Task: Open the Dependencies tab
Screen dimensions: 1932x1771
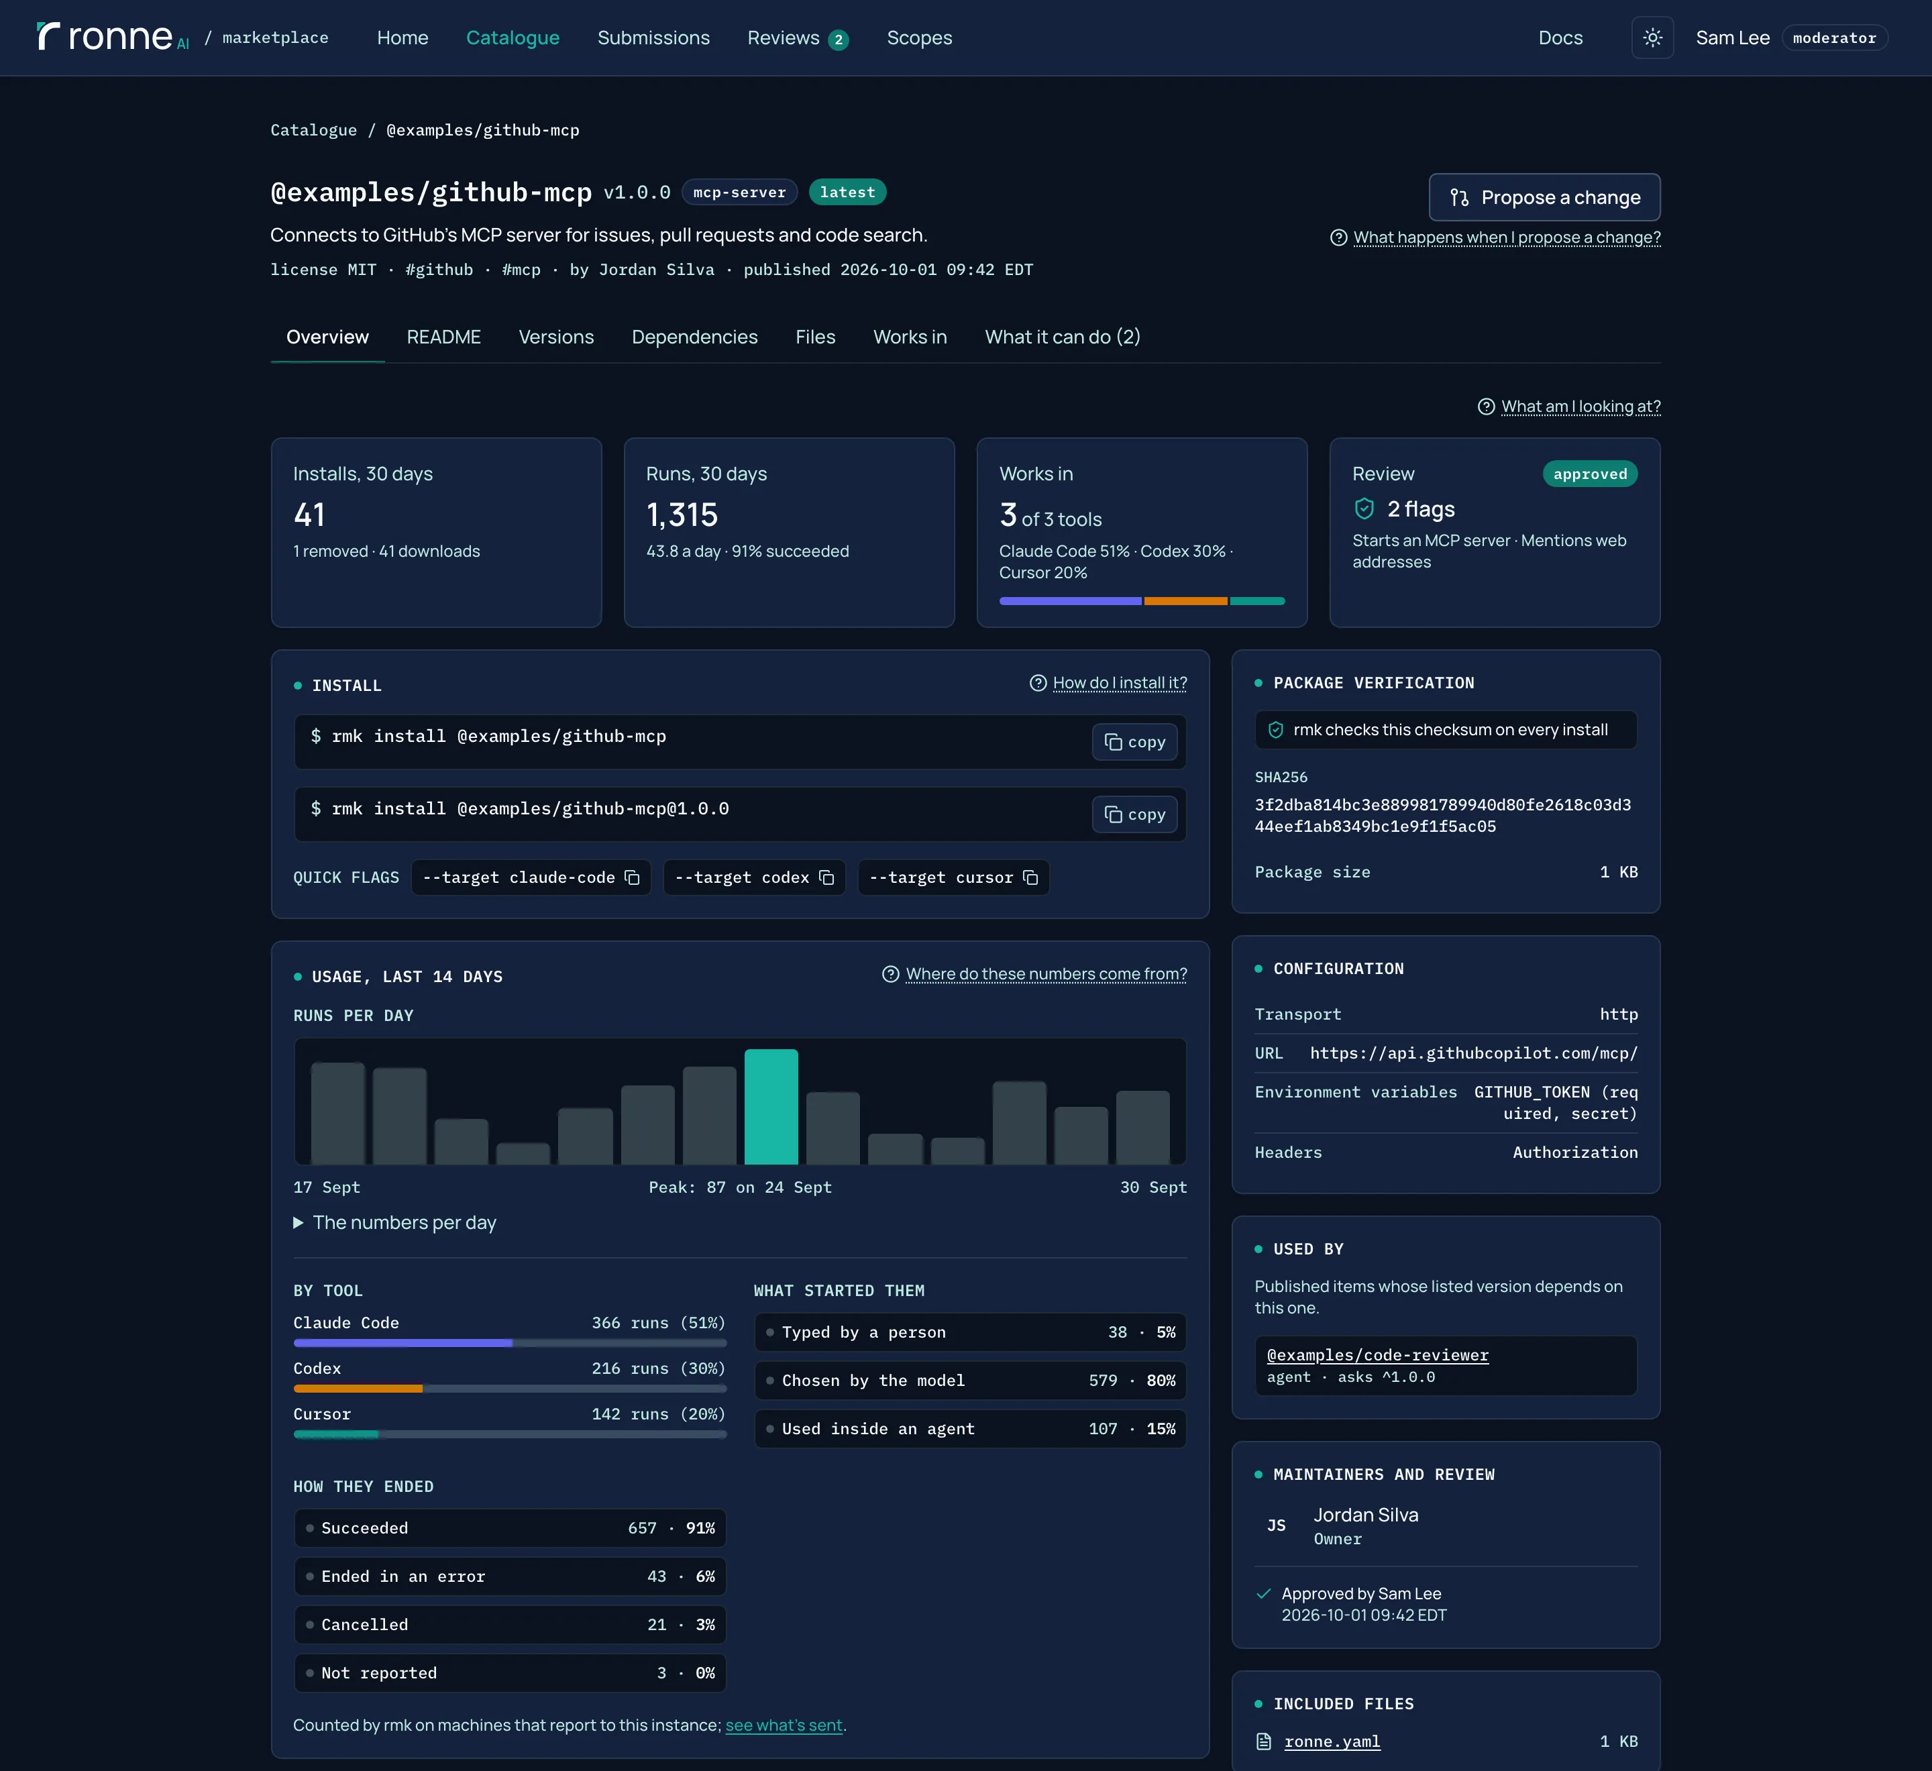Action: 695,337
